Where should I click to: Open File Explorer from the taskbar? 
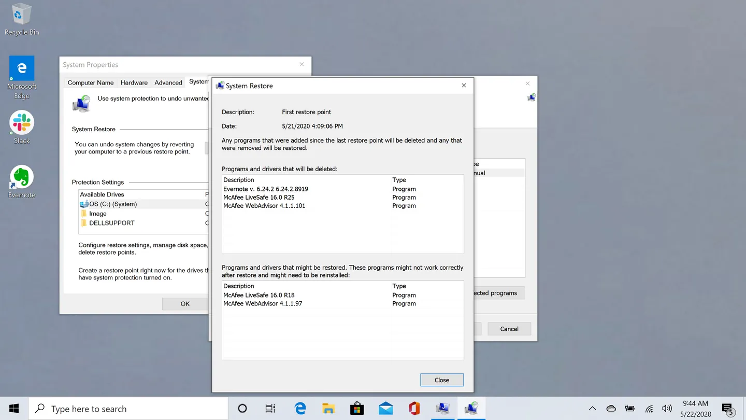tap(328, 409)
